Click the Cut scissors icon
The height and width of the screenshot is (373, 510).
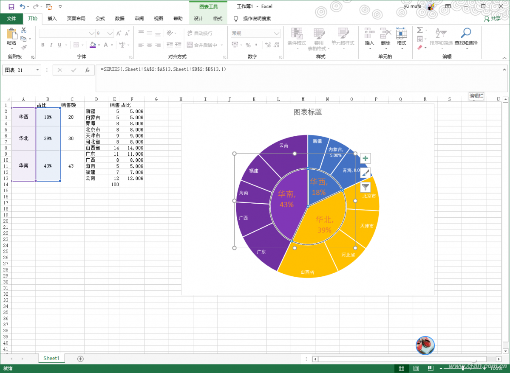click(x=24, y=30)
